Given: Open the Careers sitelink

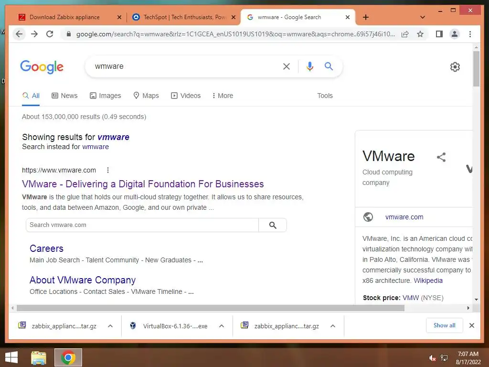Looking at the screenshot, I should [x=46, y=248].
